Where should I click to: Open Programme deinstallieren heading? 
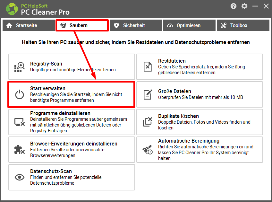[60, 113]
